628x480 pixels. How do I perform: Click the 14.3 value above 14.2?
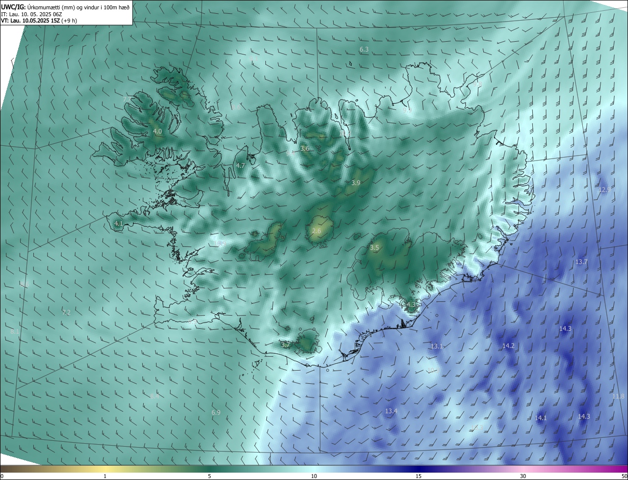click(x=565, y=329)
